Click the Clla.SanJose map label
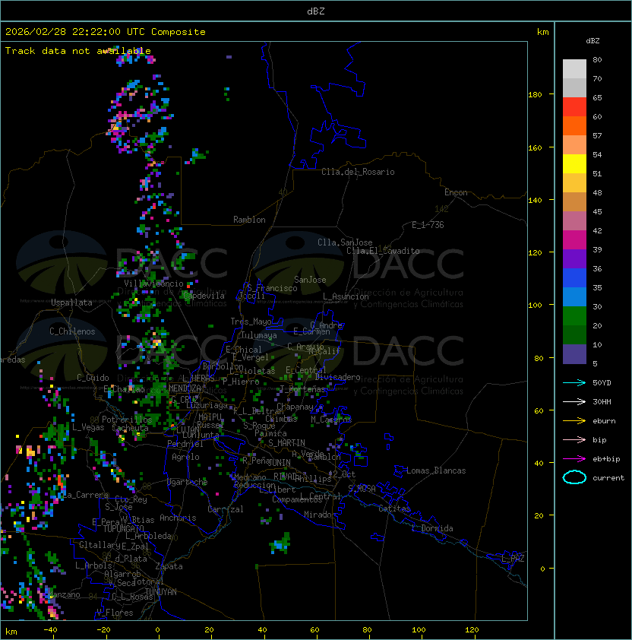The image size is (632, 640). [x=345, y=242]
